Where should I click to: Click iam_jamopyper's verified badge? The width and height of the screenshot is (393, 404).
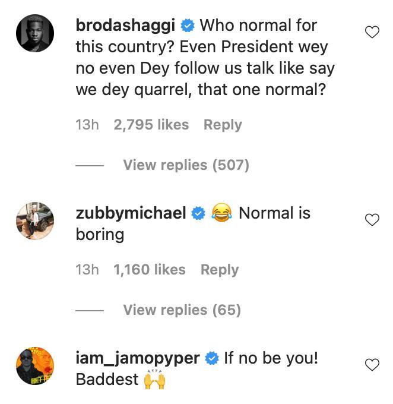pos(211,358)
